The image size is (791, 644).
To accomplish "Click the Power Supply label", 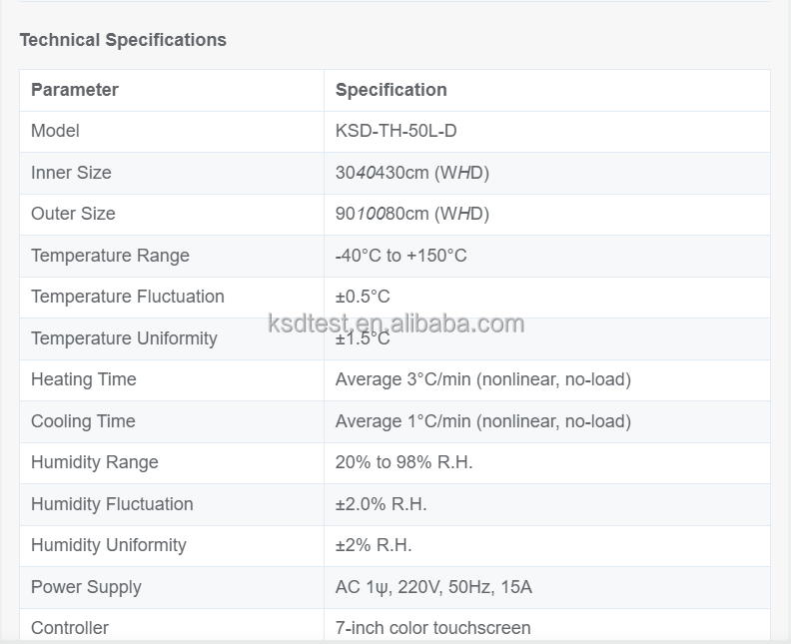I will (x=86, y=587).
